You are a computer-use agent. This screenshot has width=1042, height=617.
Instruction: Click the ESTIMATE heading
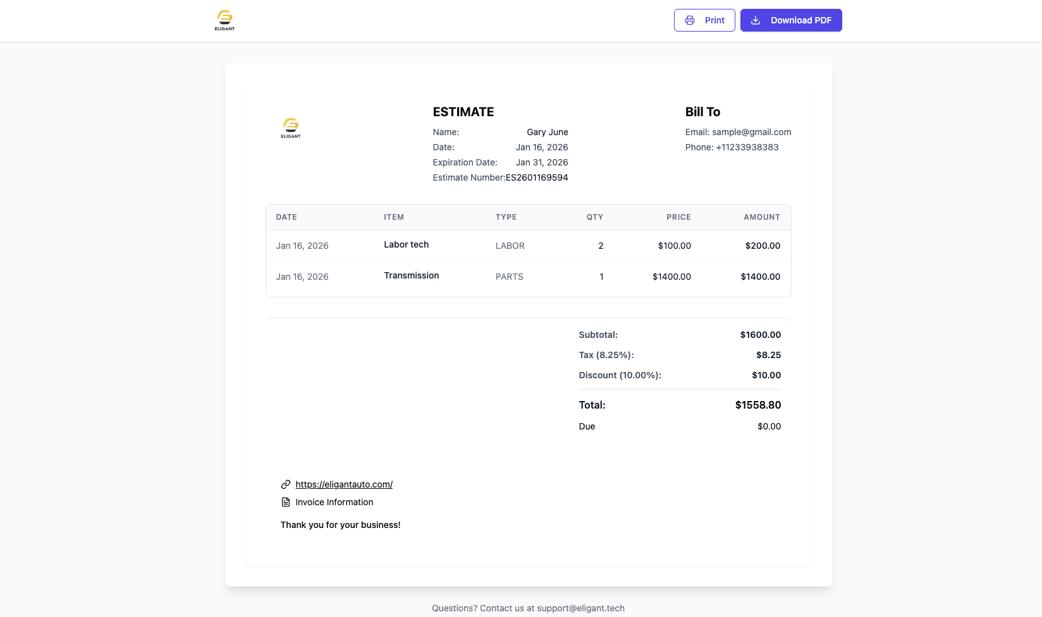tap(463, 112)
